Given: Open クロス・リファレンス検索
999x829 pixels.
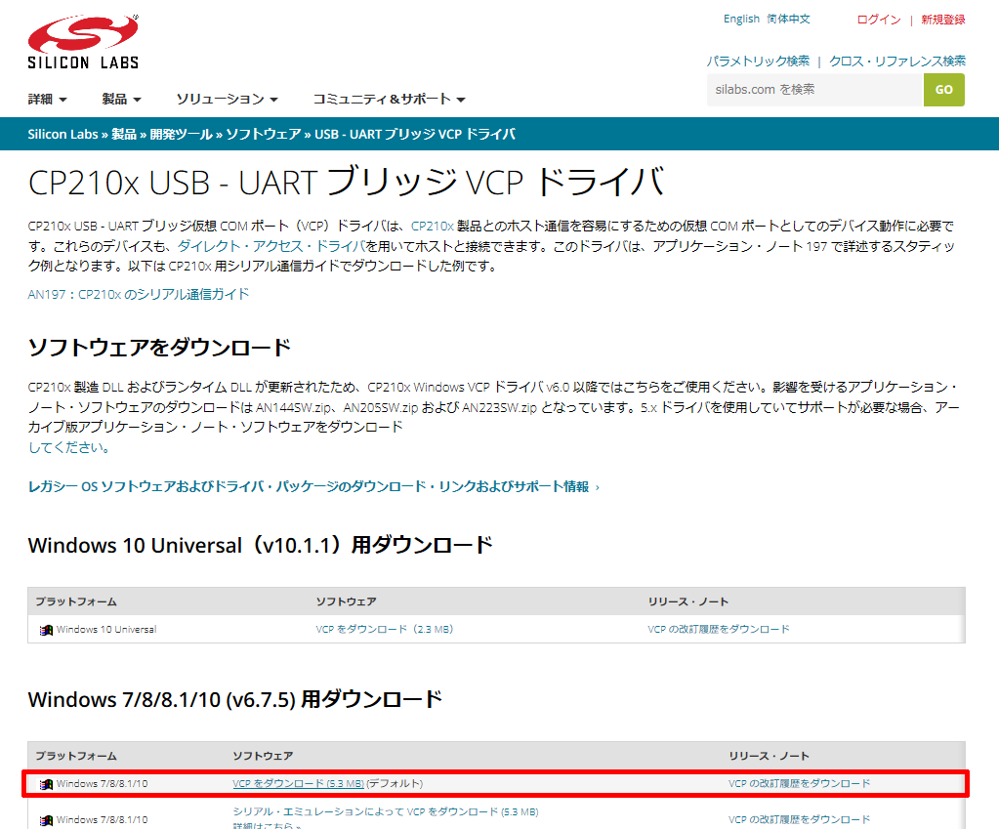Looking at the screenshot, I should tap(897, 62).
